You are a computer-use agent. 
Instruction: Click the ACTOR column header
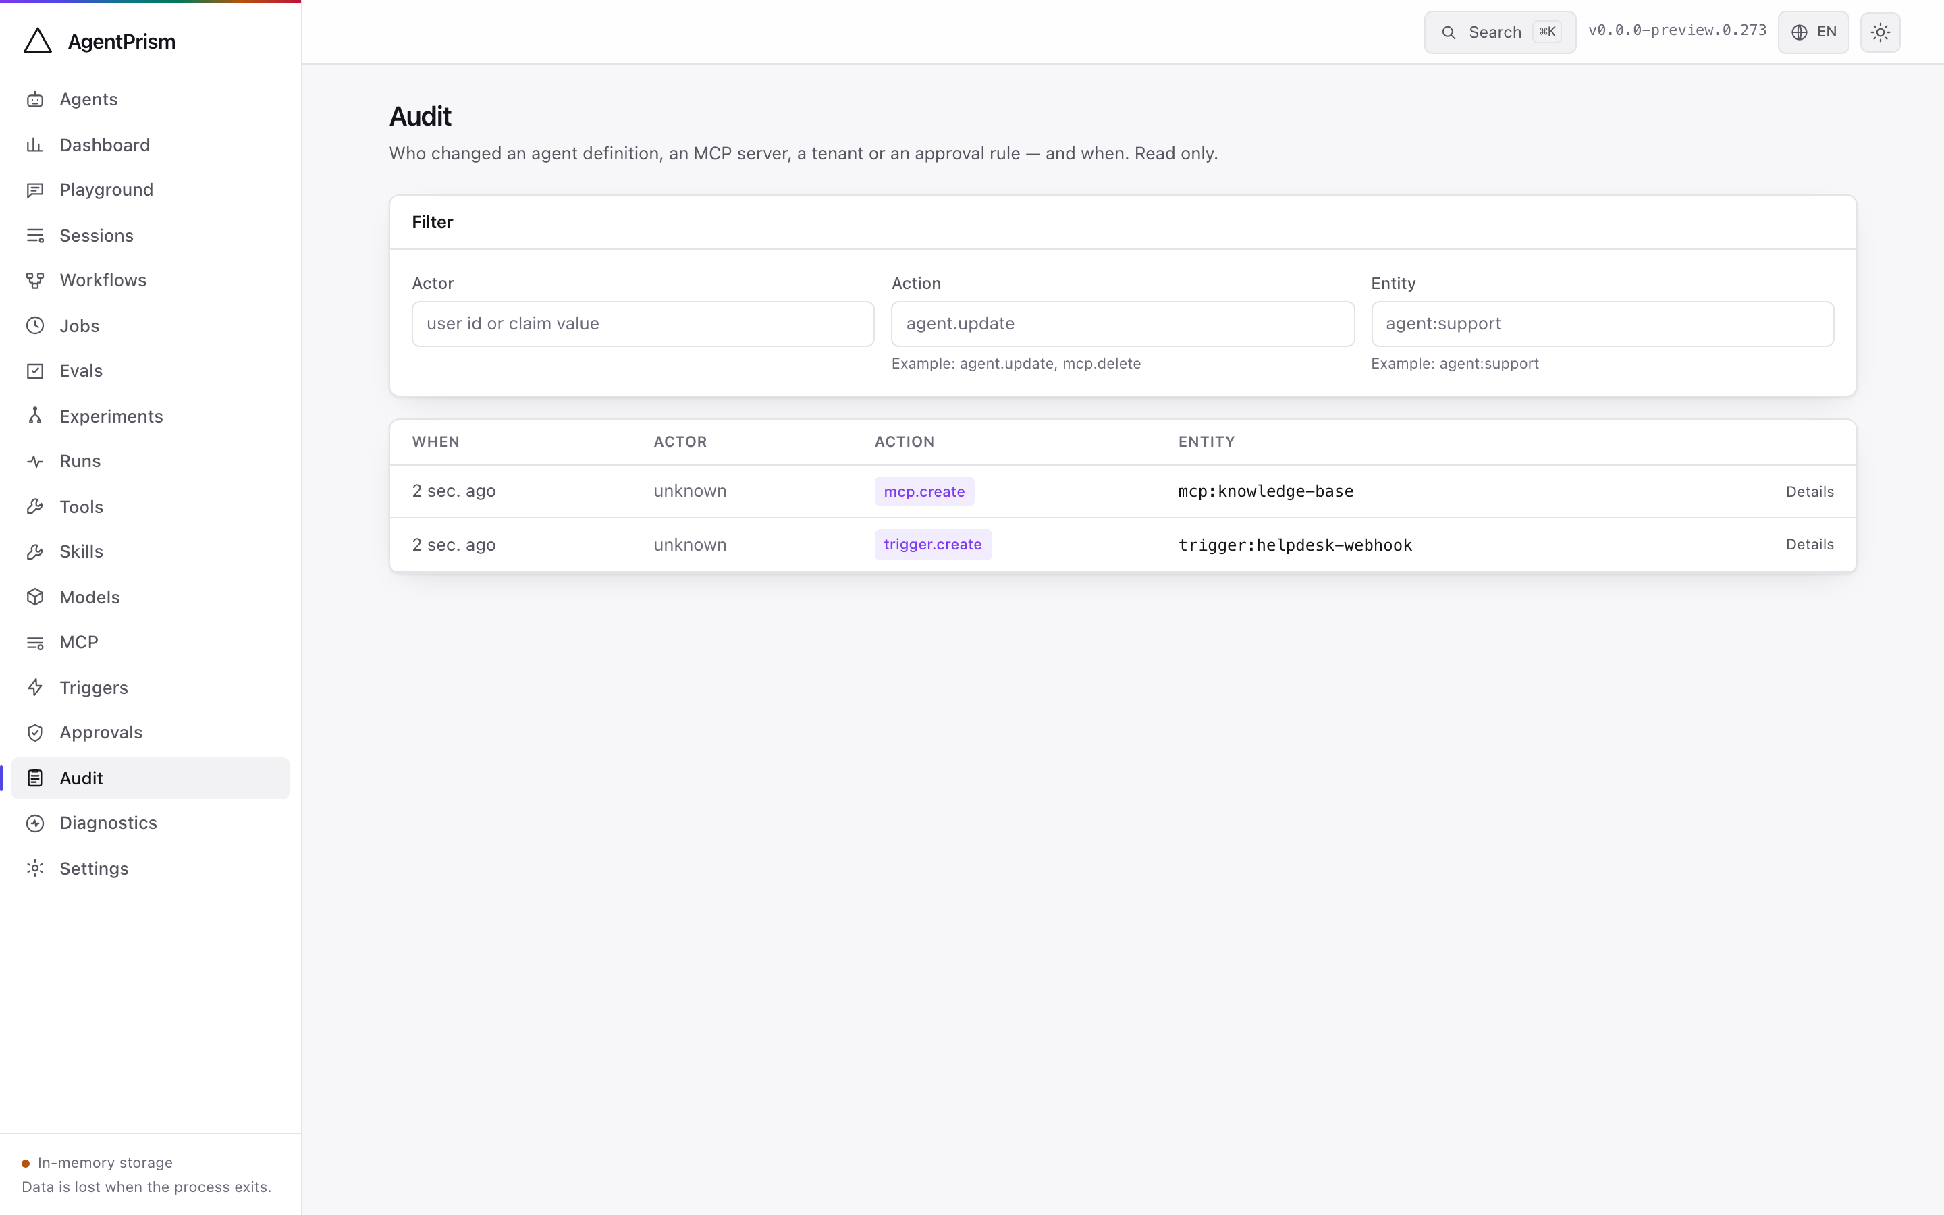tap(680, 442)
